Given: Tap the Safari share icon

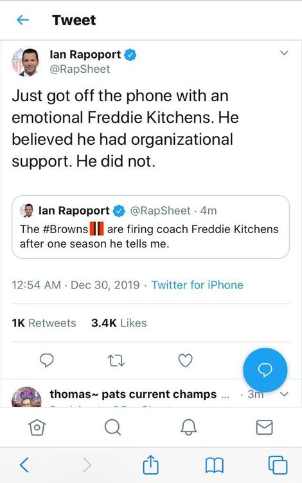Looking at the screenshot, I should pyautogui.click(x=150, y=464).
